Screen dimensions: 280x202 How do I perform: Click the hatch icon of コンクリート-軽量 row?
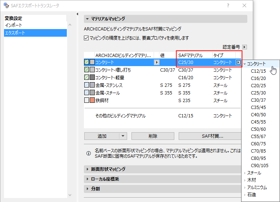(86, 77)
